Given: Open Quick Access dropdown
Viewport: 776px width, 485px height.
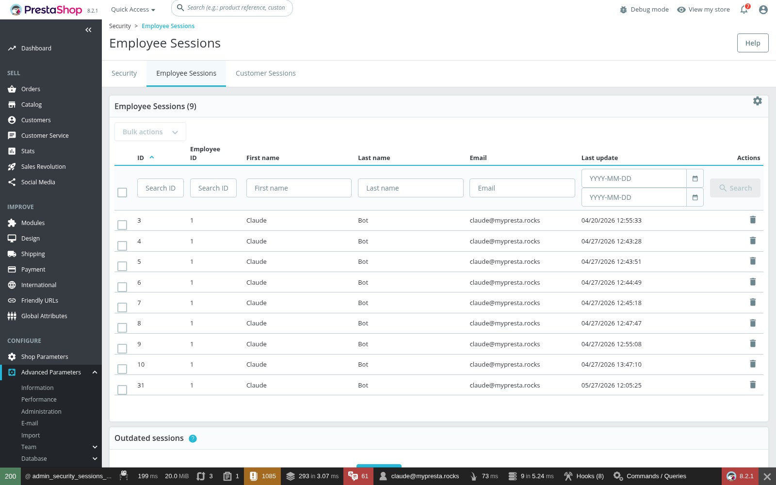Looking at the screenshot, I should point(133,10).
